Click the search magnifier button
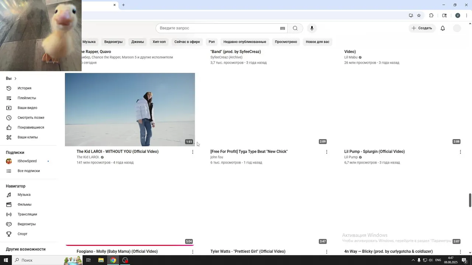Screen dimensions: 472x265 295,28
